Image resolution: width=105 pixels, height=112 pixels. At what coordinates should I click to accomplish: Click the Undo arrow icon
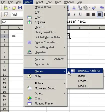click(102, 8)
